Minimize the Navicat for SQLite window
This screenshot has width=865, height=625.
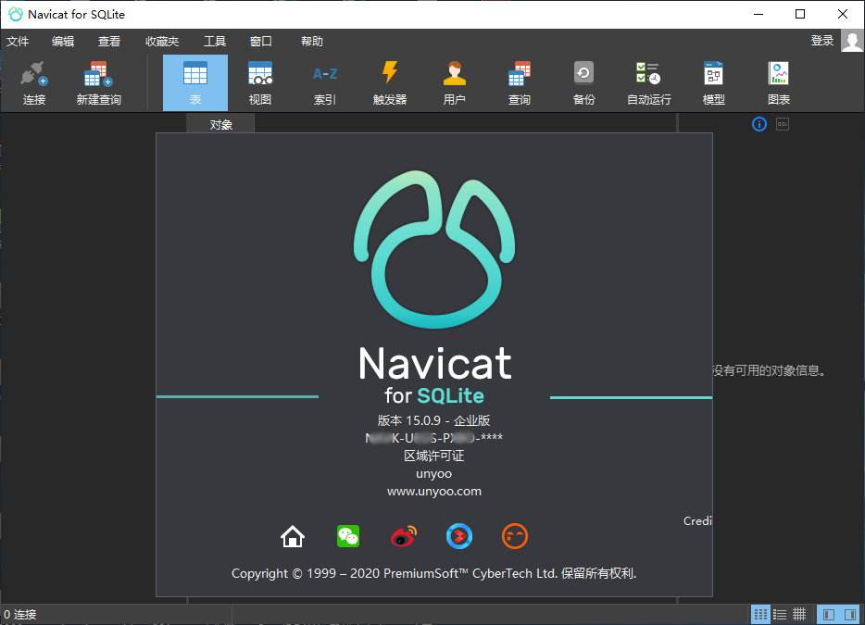[x=758, y=14]
